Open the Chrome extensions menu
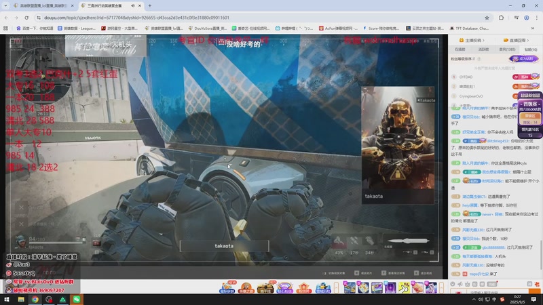 tap(501, 18)
